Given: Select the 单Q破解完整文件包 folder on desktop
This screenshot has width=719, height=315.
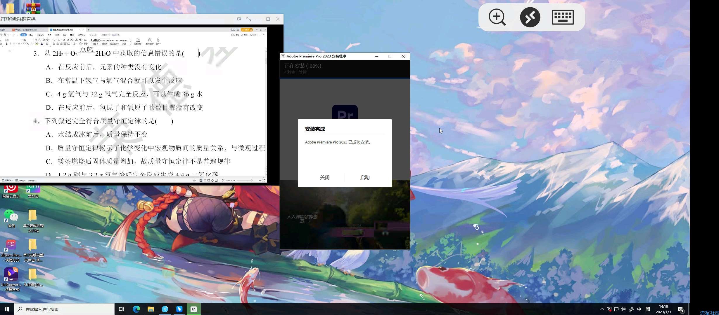Looking at the screenshot, I should 33,221.
